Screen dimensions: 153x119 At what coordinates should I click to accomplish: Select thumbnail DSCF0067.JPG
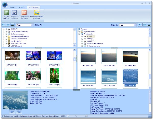(x=109, y=76)
